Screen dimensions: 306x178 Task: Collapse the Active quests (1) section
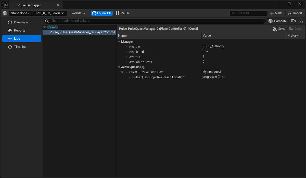[119, 67]
